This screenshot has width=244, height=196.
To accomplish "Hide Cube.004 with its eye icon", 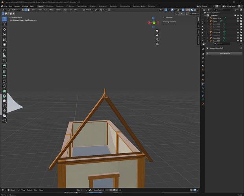I will click(x=238, y=33).
